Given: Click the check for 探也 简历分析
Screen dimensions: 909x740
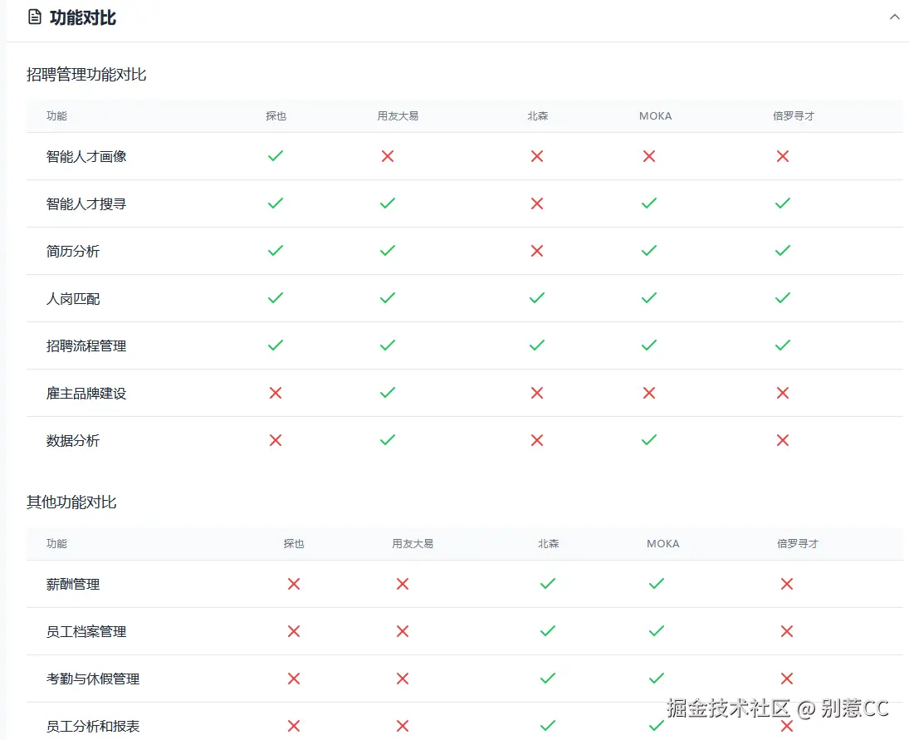Looking at the screenshot, I should [x=276, y=251].
